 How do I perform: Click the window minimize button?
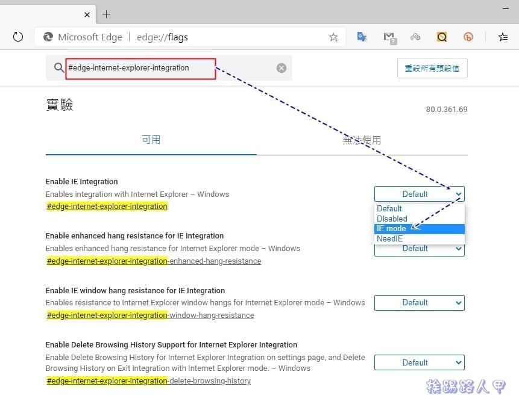tap(505, 8)
